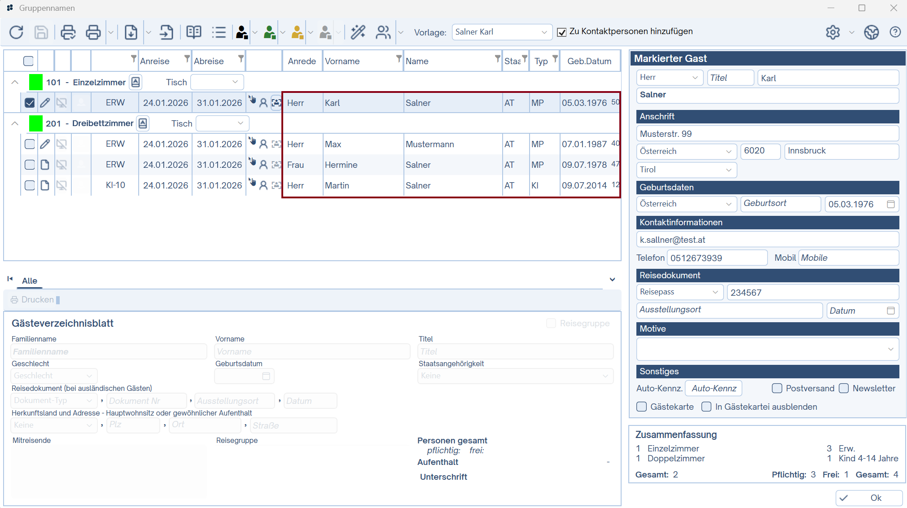Screen dimensions: 907x508
Task: Click the Vorname column header
Action: pyautogui.click(x=342, y=61)
